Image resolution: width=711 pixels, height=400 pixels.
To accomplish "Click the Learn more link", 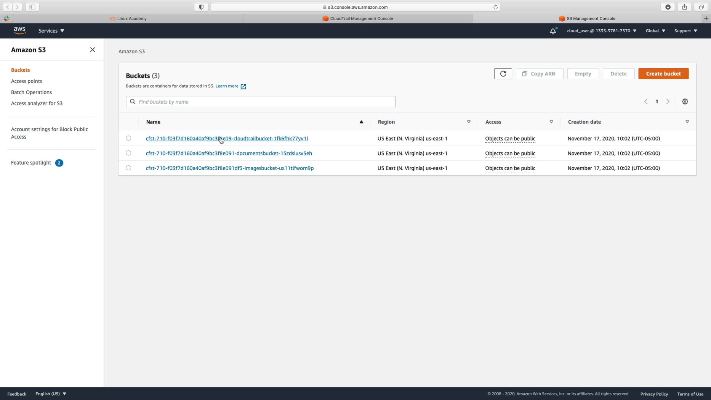I will coord(227,86).
